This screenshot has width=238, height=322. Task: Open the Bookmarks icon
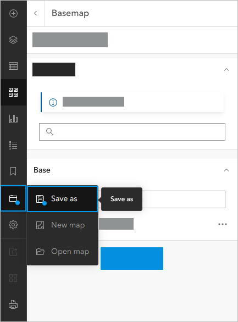point(13,171)
